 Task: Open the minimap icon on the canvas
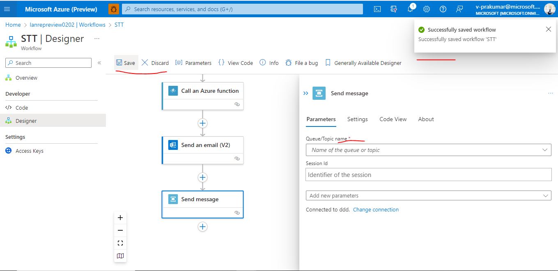[120, 255]
